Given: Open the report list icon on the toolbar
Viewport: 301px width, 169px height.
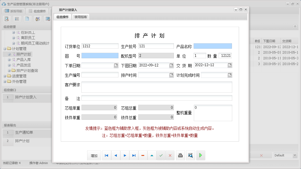Looking at the screenshot, I should [17, 19].
